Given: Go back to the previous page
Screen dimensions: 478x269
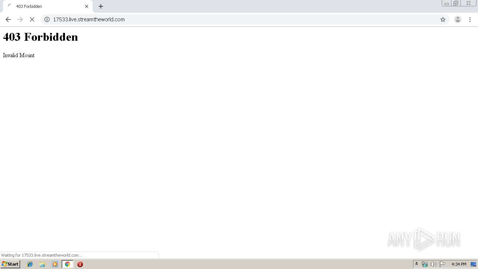Looking at the screenshot, I should (8, 19).
